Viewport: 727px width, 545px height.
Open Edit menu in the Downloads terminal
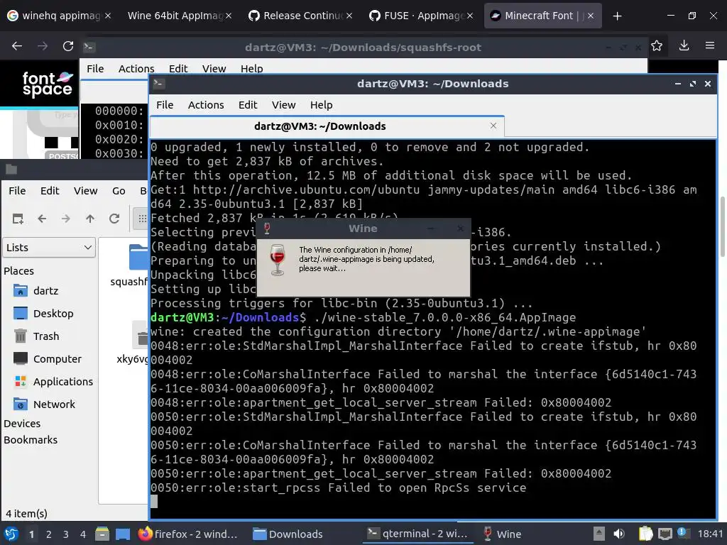[248, 105]
